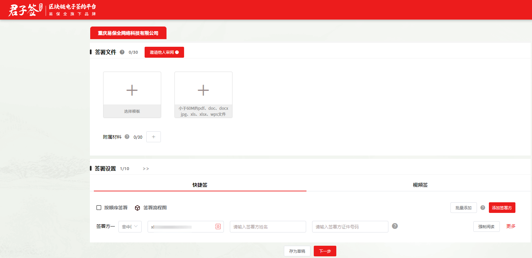Click help icon after ID number field

click(x=395, y=226)
